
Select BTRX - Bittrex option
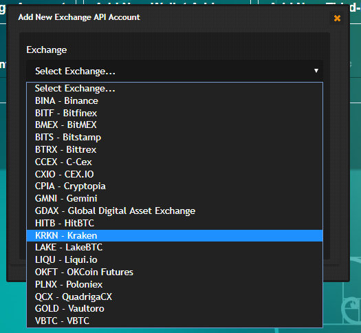tap(175, 150)
